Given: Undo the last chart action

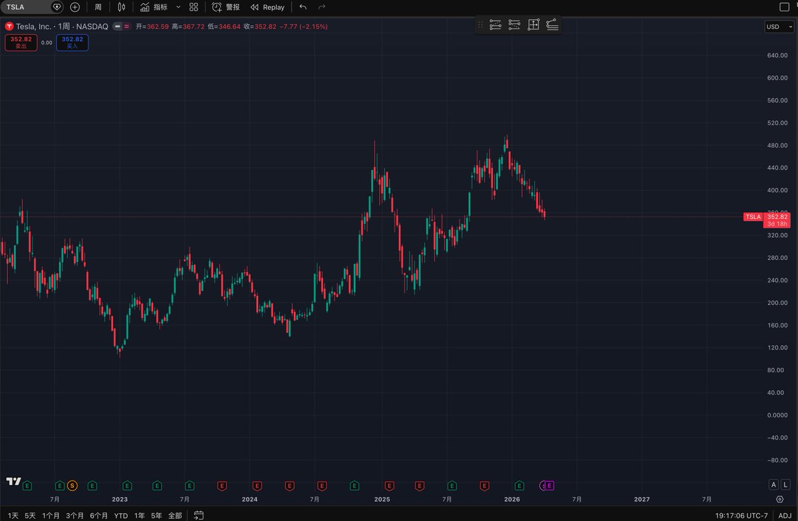Looking at the screenshot, I should pyautogui.click(x=303, y=7).
